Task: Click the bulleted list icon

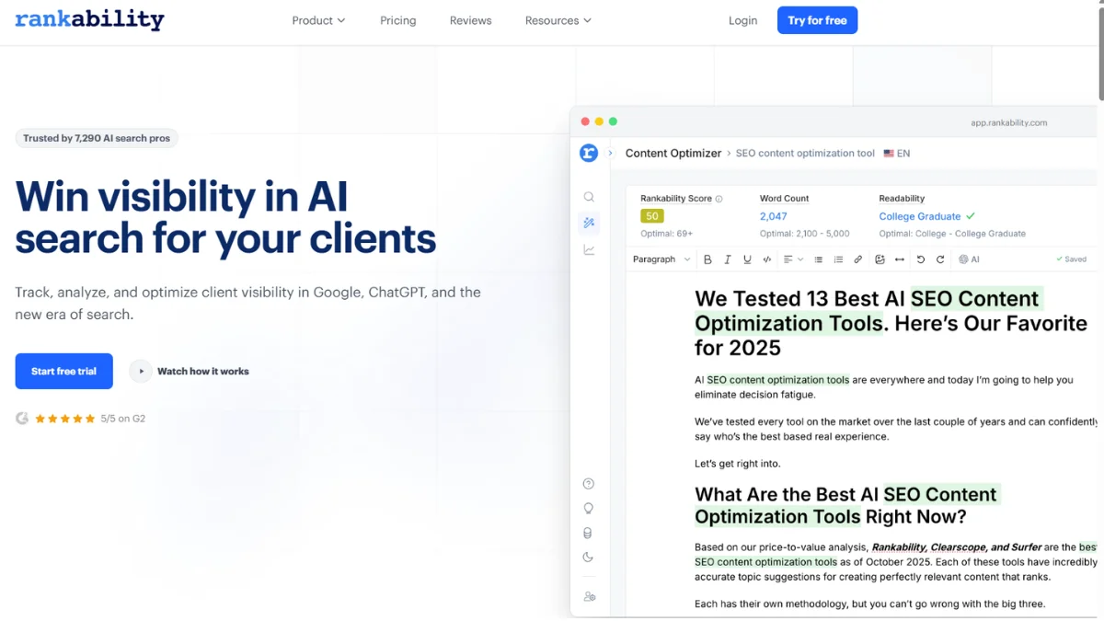Action: click(x=818, y=259)
